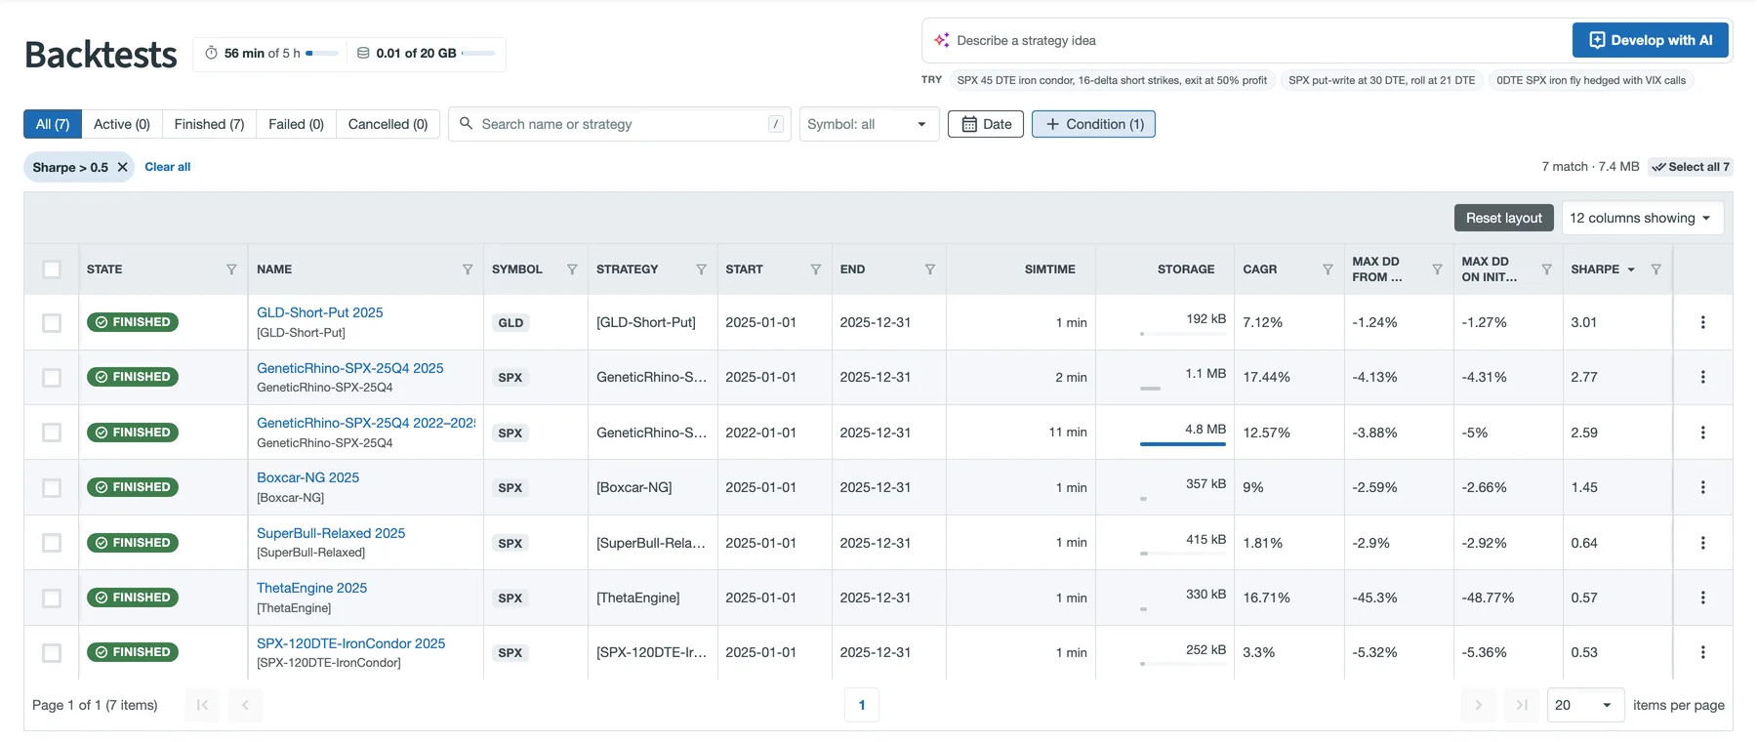
Task: Open row actions menu for Boxcar-NG 2025
Action: 1703,487
